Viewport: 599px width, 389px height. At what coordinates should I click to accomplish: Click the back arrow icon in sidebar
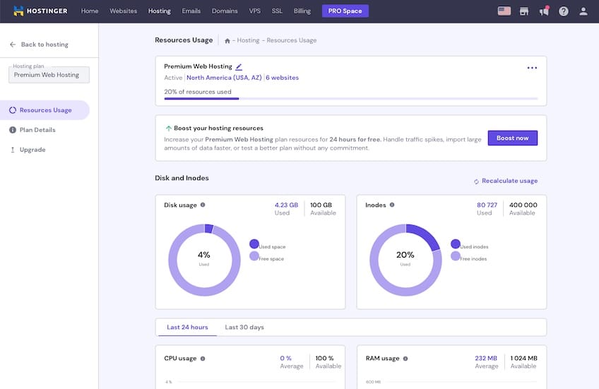point(13,44)
